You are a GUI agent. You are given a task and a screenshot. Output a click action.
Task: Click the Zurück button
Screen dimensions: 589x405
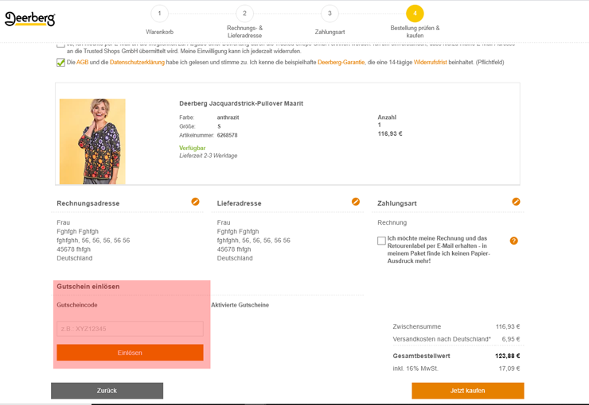pyautogui.click(x=107, y=391)
